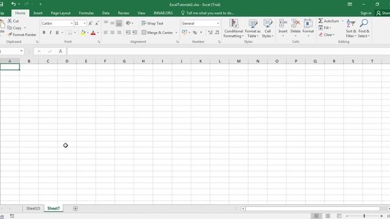Set Bottom Align vertical alignment
This screenshot has height=219, width=390.
(x=119, y=23)
